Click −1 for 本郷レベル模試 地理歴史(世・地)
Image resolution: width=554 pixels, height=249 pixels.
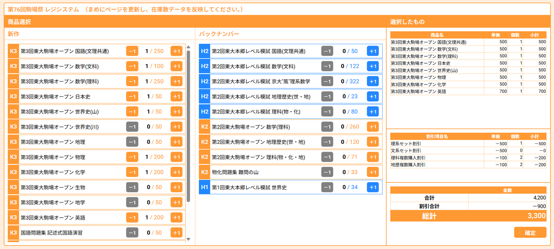327,96
